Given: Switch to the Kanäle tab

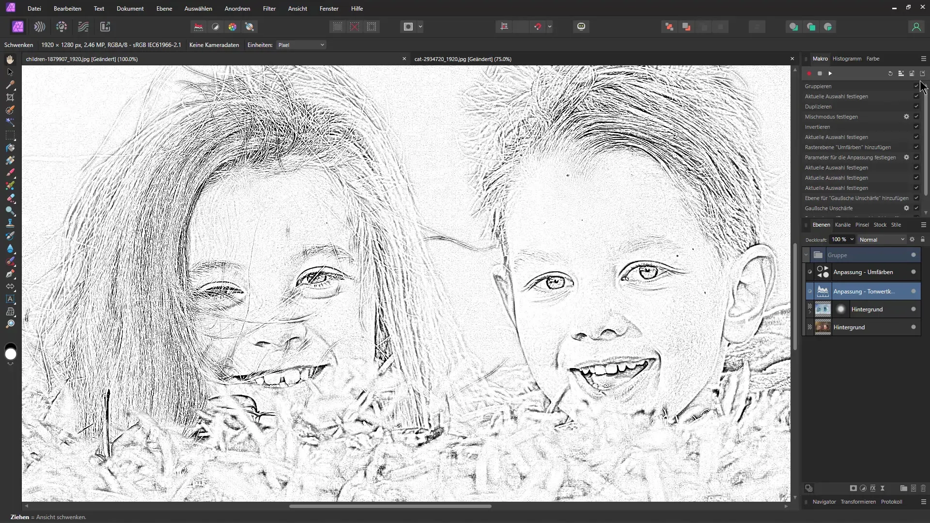Looking at the screenshot, I should (x=843, y=225).
